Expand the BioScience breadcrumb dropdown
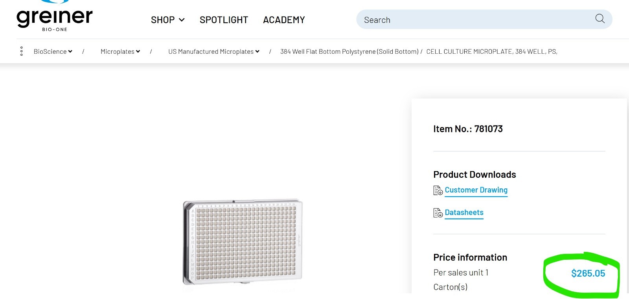Viewport: 629px width, 299px height. pos(70,51)
